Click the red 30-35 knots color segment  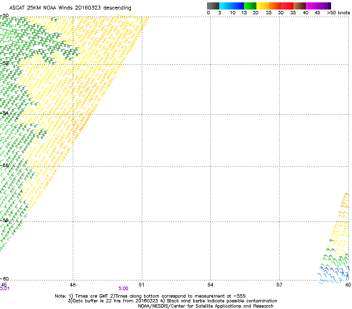[287, 6]
